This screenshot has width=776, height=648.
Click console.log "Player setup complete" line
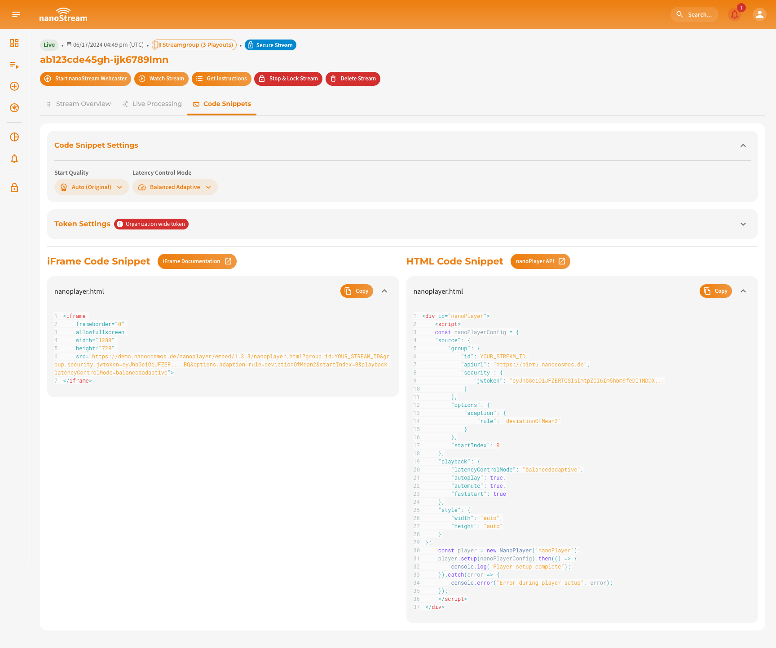point(511,567)
